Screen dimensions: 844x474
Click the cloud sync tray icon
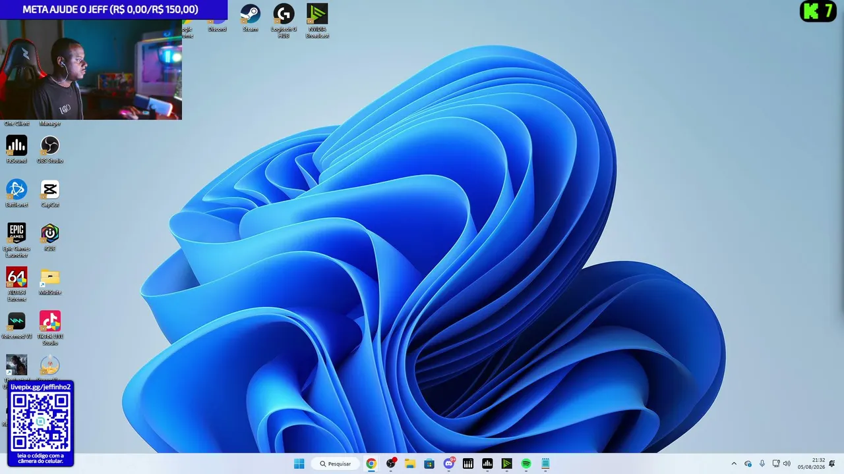pos(748,463)
